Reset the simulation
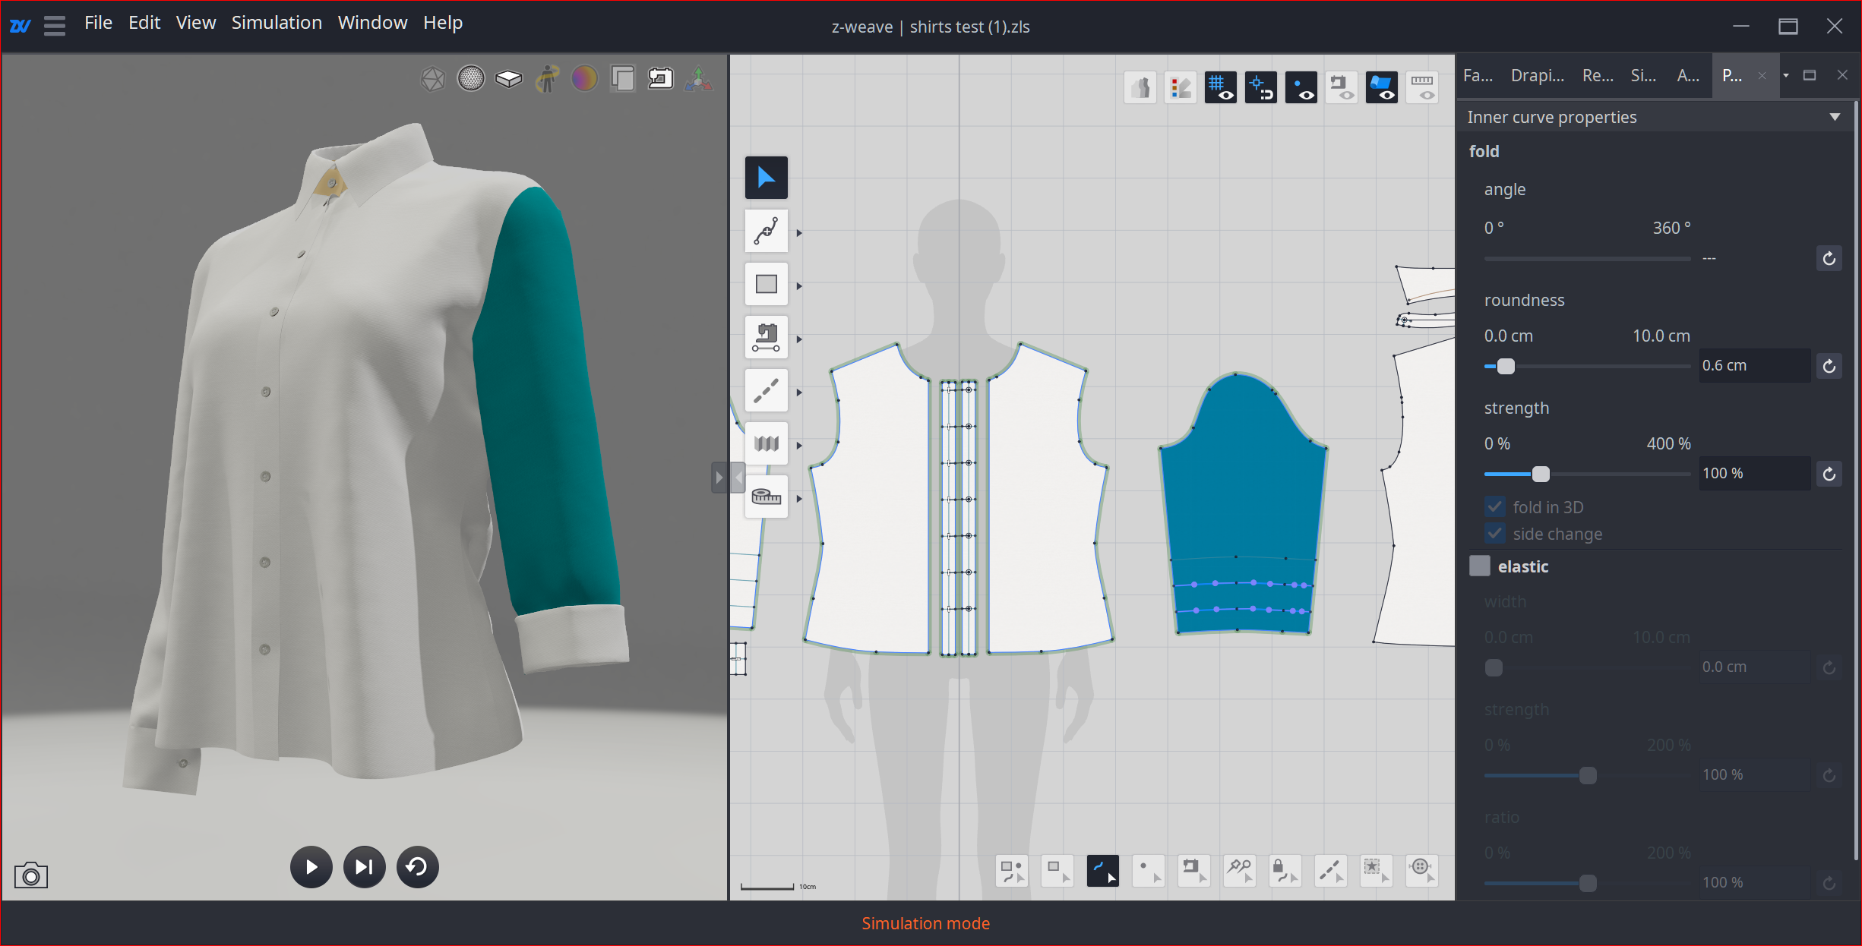 tap(418, 866)
